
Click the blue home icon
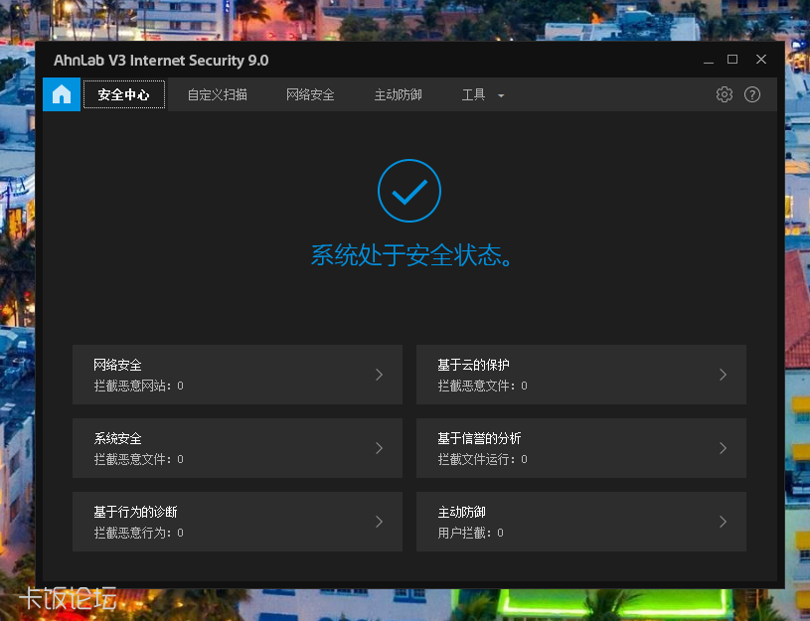tap(62, 94)
